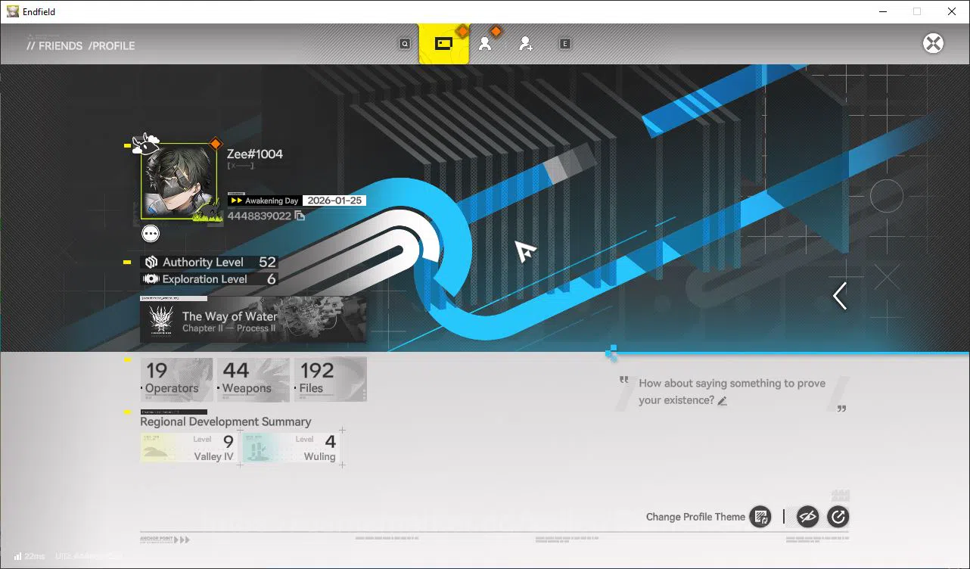Select the Wuling region level card
The height and width of the screenshot is (569, 970).
tap(291, 447)
